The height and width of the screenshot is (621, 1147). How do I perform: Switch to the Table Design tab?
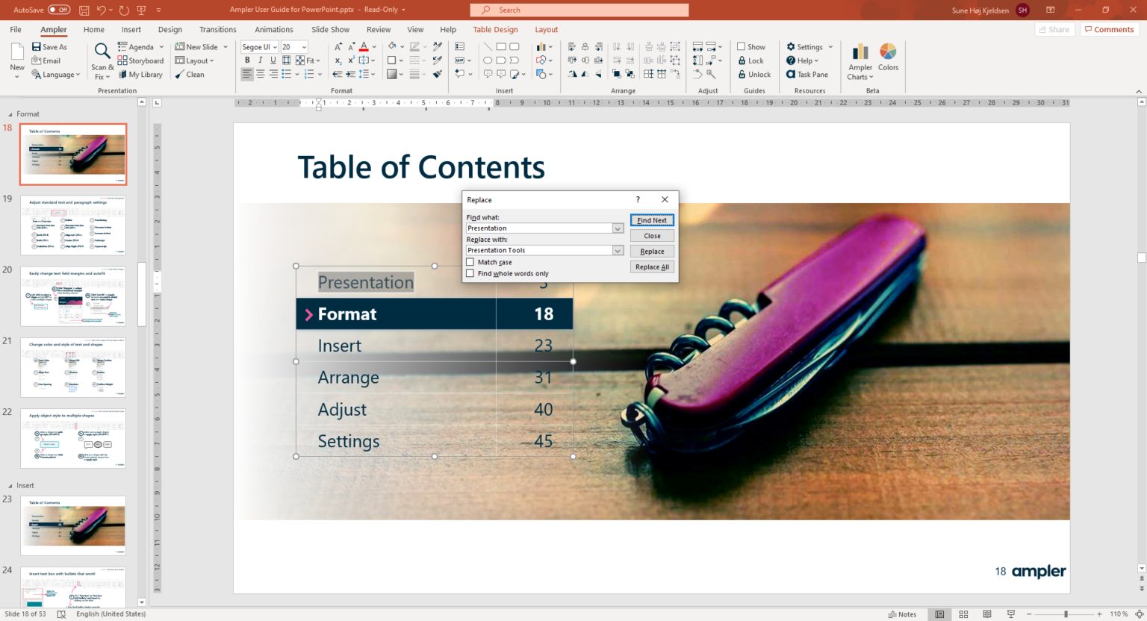point(495,29)
